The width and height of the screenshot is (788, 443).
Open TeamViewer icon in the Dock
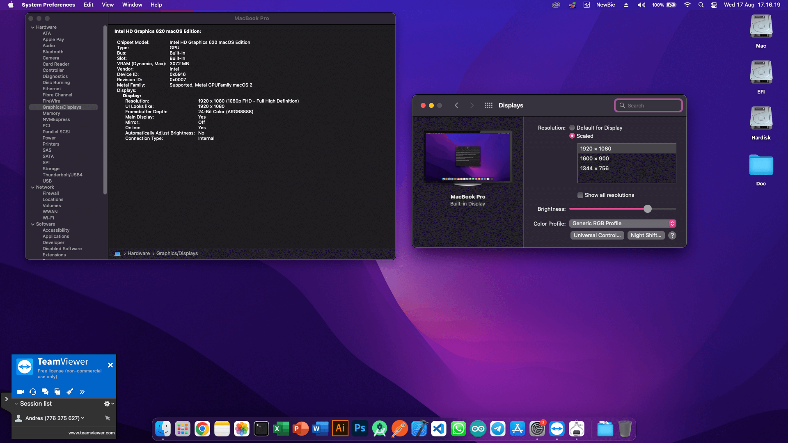557,429
